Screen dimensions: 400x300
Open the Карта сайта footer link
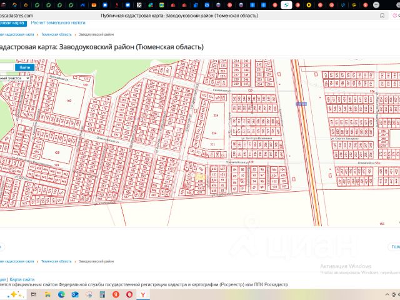pyautogui.click(x=22, y=279)
